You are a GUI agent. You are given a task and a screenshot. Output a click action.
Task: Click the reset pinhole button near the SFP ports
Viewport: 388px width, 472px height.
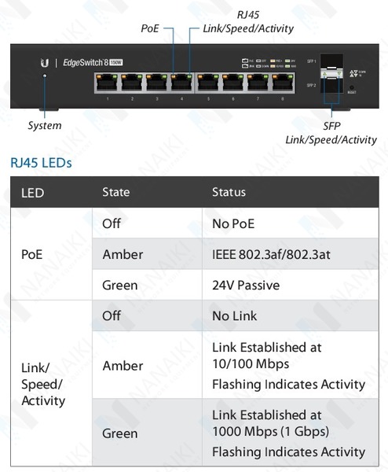[x=351, y=87]
